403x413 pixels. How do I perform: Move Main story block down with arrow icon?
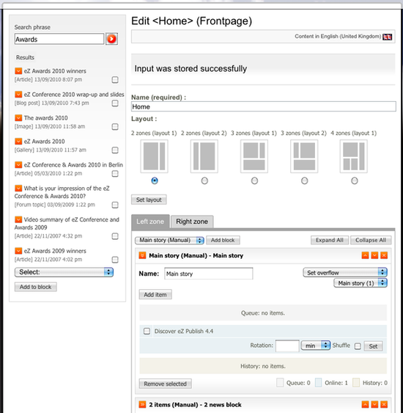tap(374, 255)
